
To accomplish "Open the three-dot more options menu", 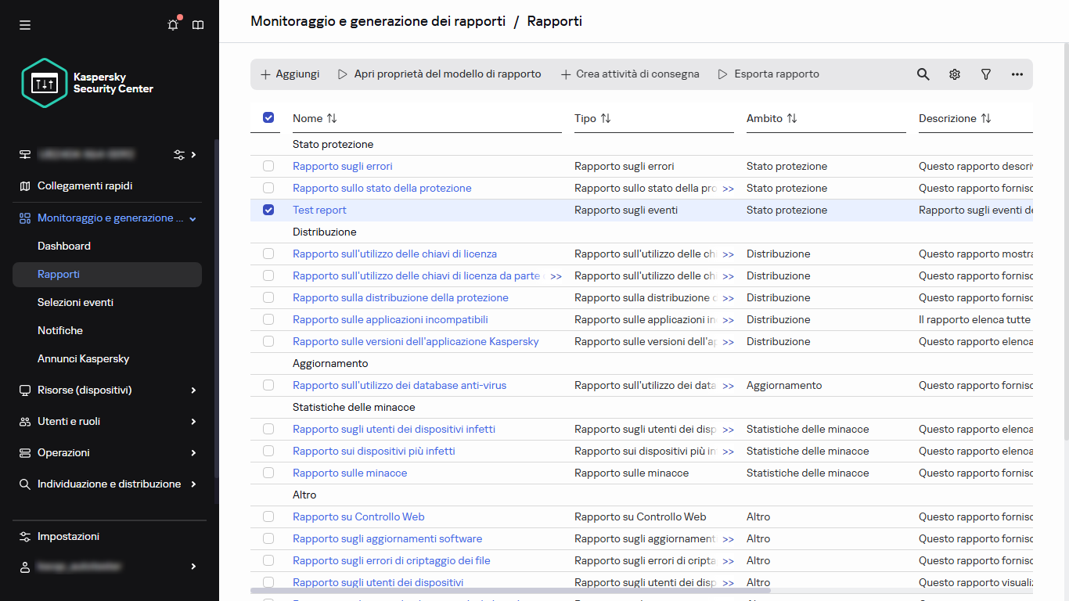I will click(1017, 74).
